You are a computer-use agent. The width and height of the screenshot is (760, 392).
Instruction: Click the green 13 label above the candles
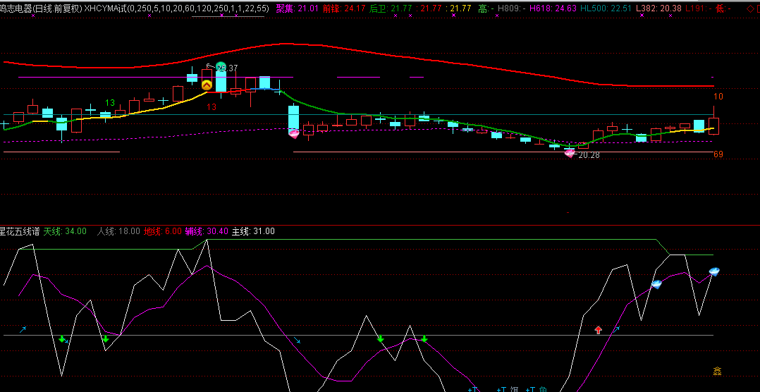tap(110, 103)
